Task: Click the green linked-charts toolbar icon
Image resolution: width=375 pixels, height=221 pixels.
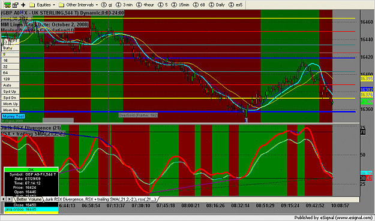Action: pos(7,5)
